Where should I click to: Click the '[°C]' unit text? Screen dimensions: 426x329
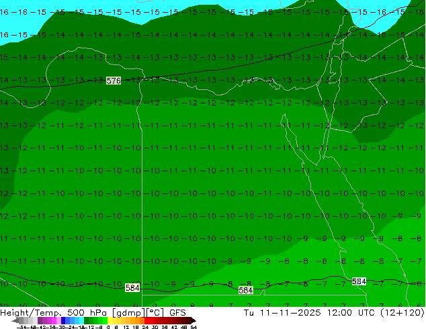[x=155, y=313]
